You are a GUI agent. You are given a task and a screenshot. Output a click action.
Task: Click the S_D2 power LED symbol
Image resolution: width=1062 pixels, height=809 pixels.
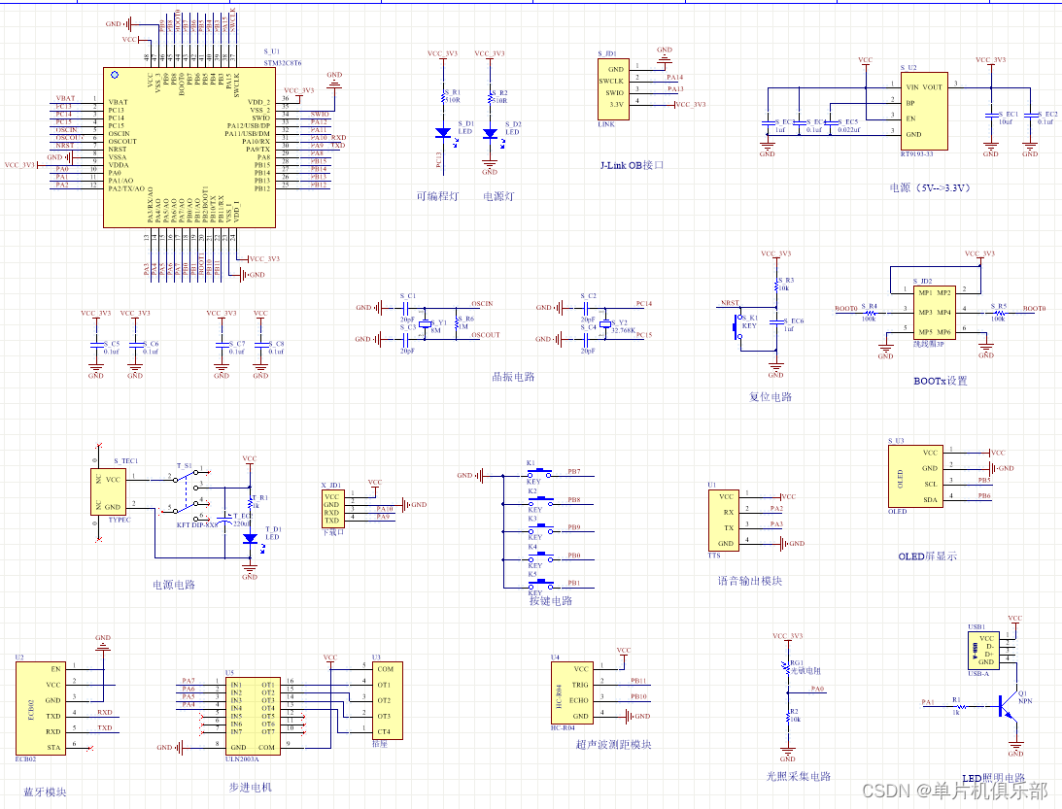click(x=491, y=133)
